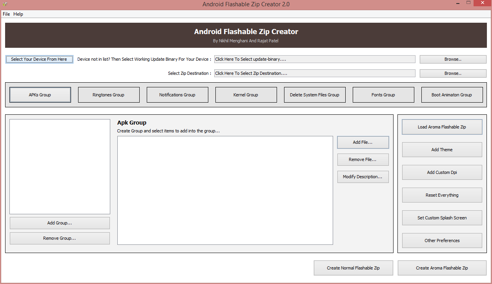
Task: Create a Normal Flashable Zip
Action: pos(353,268)
